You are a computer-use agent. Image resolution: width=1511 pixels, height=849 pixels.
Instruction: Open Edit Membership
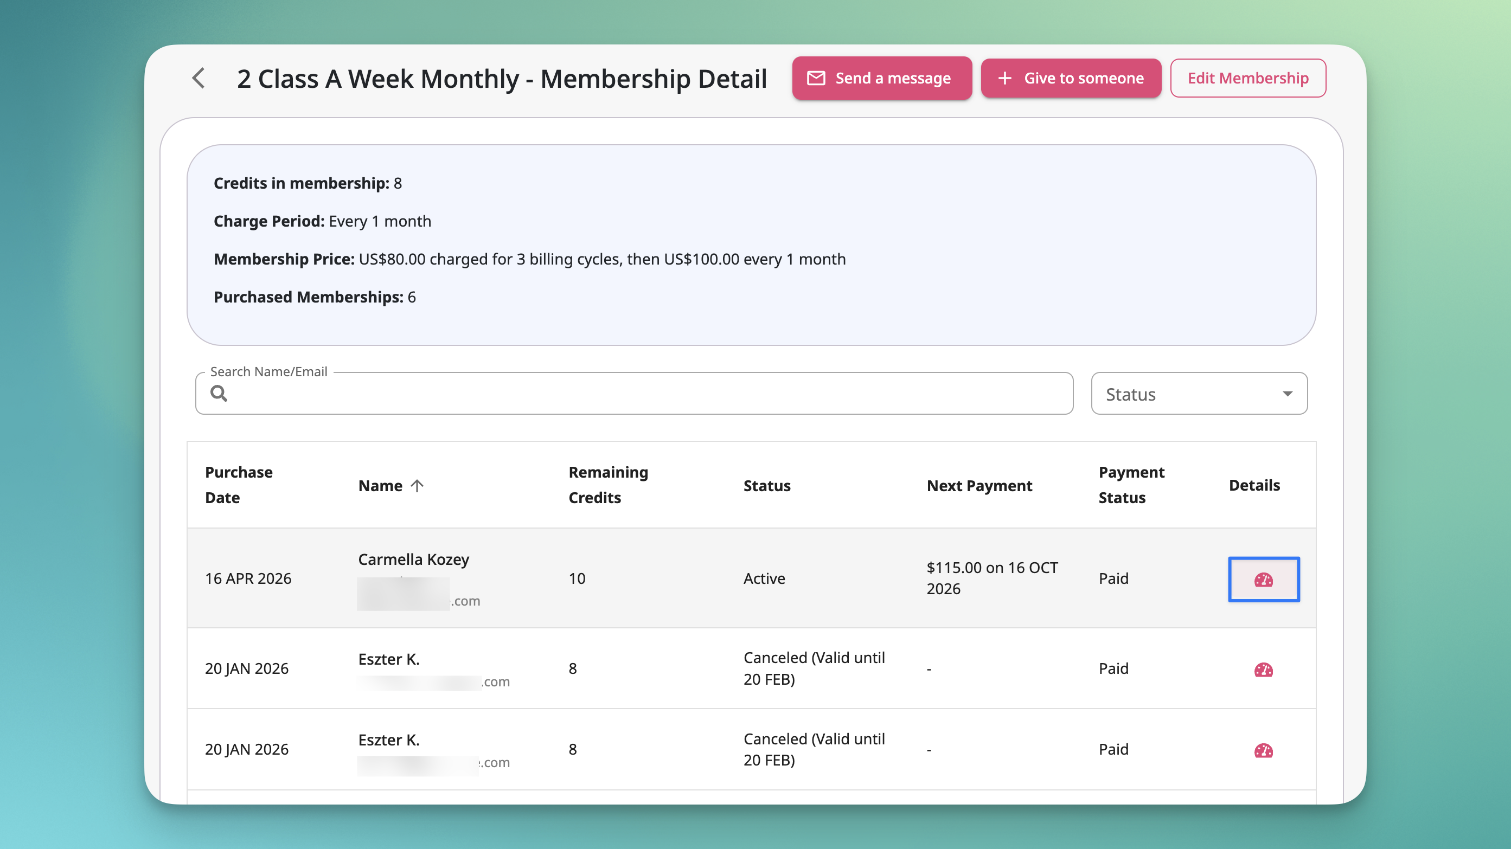pos(1247,78)
